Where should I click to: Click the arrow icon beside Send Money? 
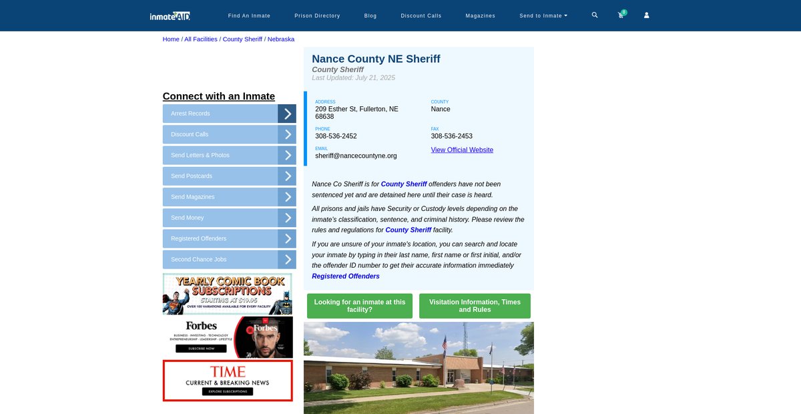287,218
